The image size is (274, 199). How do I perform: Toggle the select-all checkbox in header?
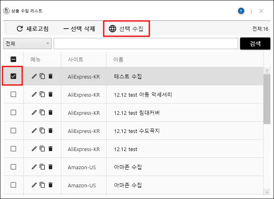(13, 59)
